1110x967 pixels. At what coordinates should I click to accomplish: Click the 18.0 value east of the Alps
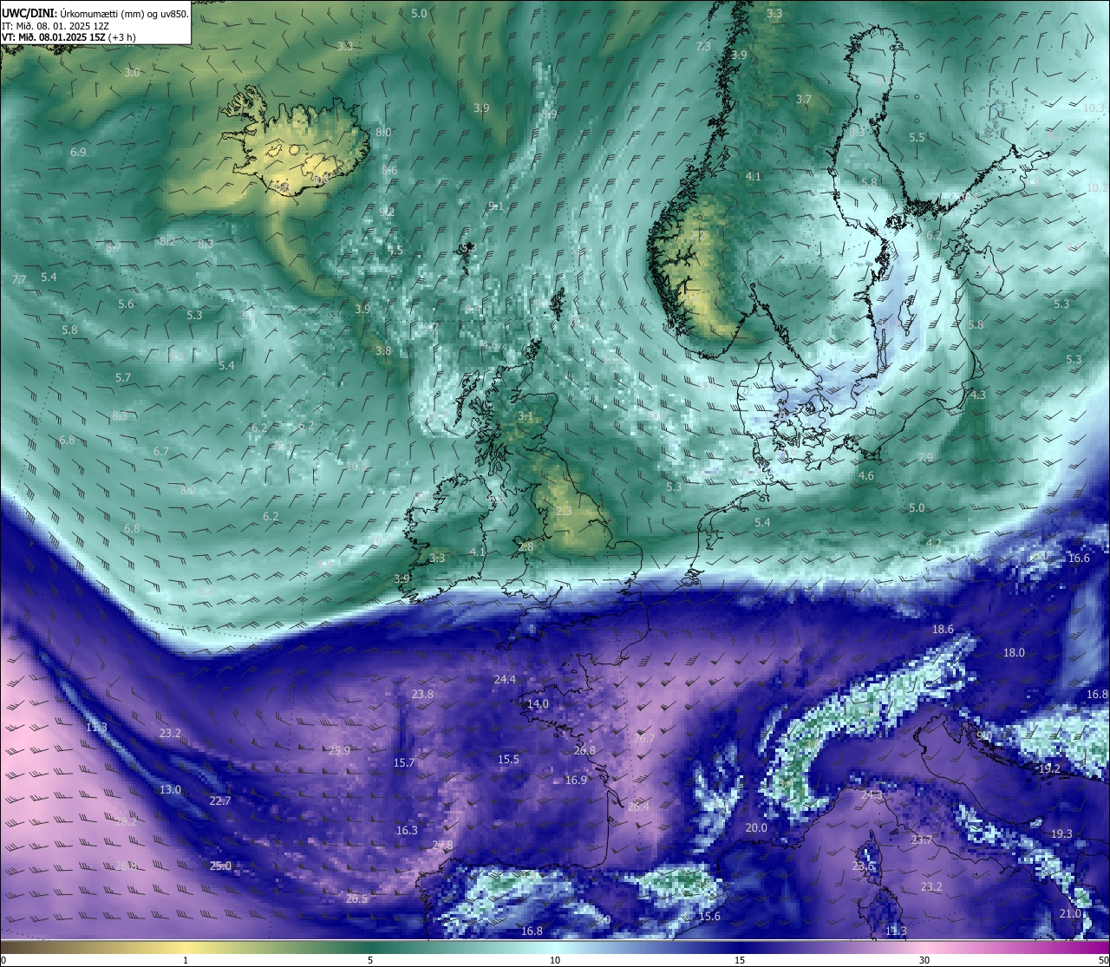pyautogui.click(x=1014, y=653)
